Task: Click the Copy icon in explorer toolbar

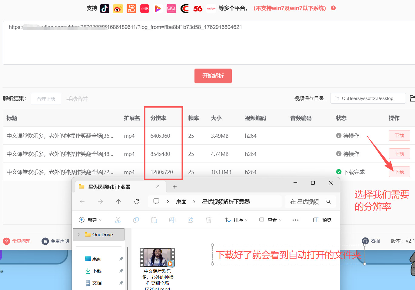Action: tap(136, 220)
